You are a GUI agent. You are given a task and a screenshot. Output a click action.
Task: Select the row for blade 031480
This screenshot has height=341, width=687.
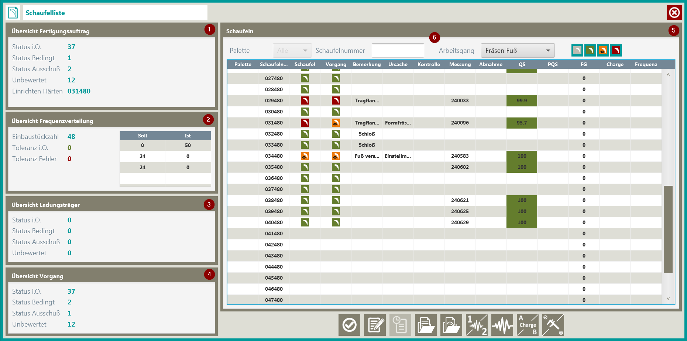pyautogui.click(x=274, y=123)
